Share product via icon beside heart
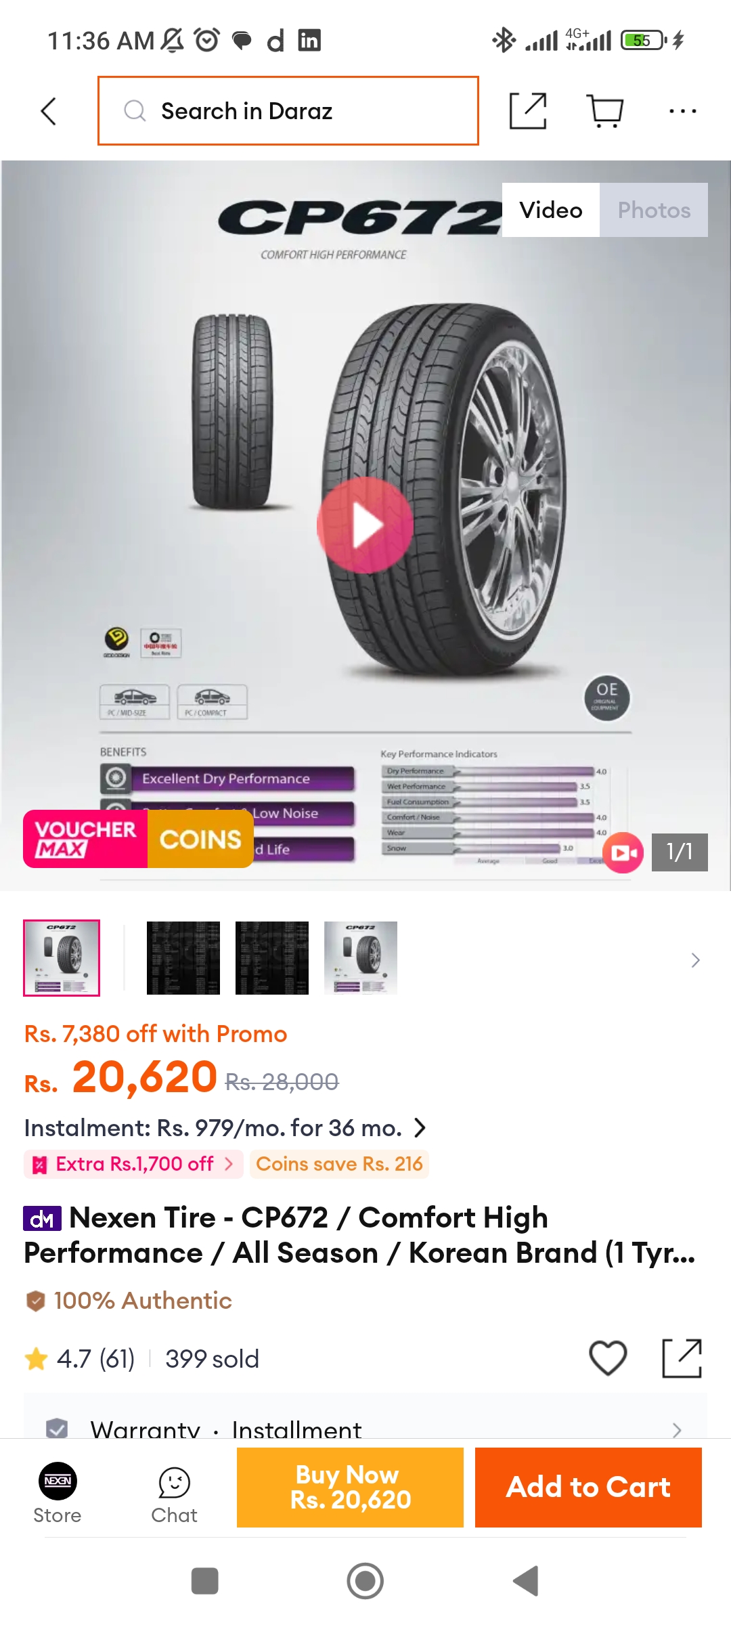Image resolution: width=731 pixels, height=1625 pixels. coord(682,1358)
